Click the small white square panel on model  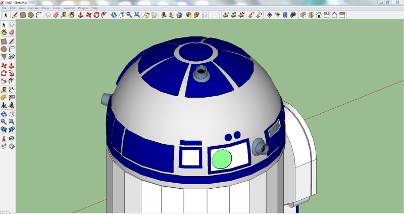pos(191,157)
